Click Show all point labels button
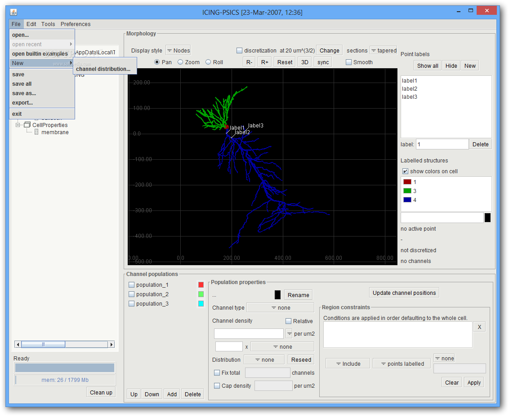The image size is (509, 416). 428,66
